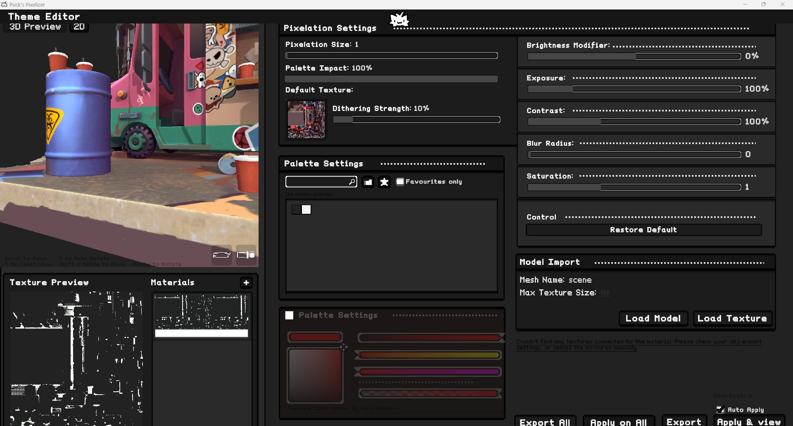Image resolution: width=793 pixels, height=426 pixels.
Task: Adjust the Saturation slider
Action: [x=634, y=187]
